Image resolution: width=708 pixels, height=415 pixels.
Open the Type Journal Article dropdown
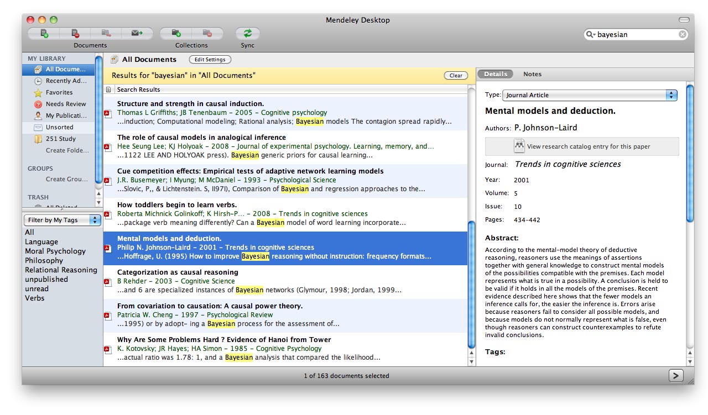click(590, 95)
